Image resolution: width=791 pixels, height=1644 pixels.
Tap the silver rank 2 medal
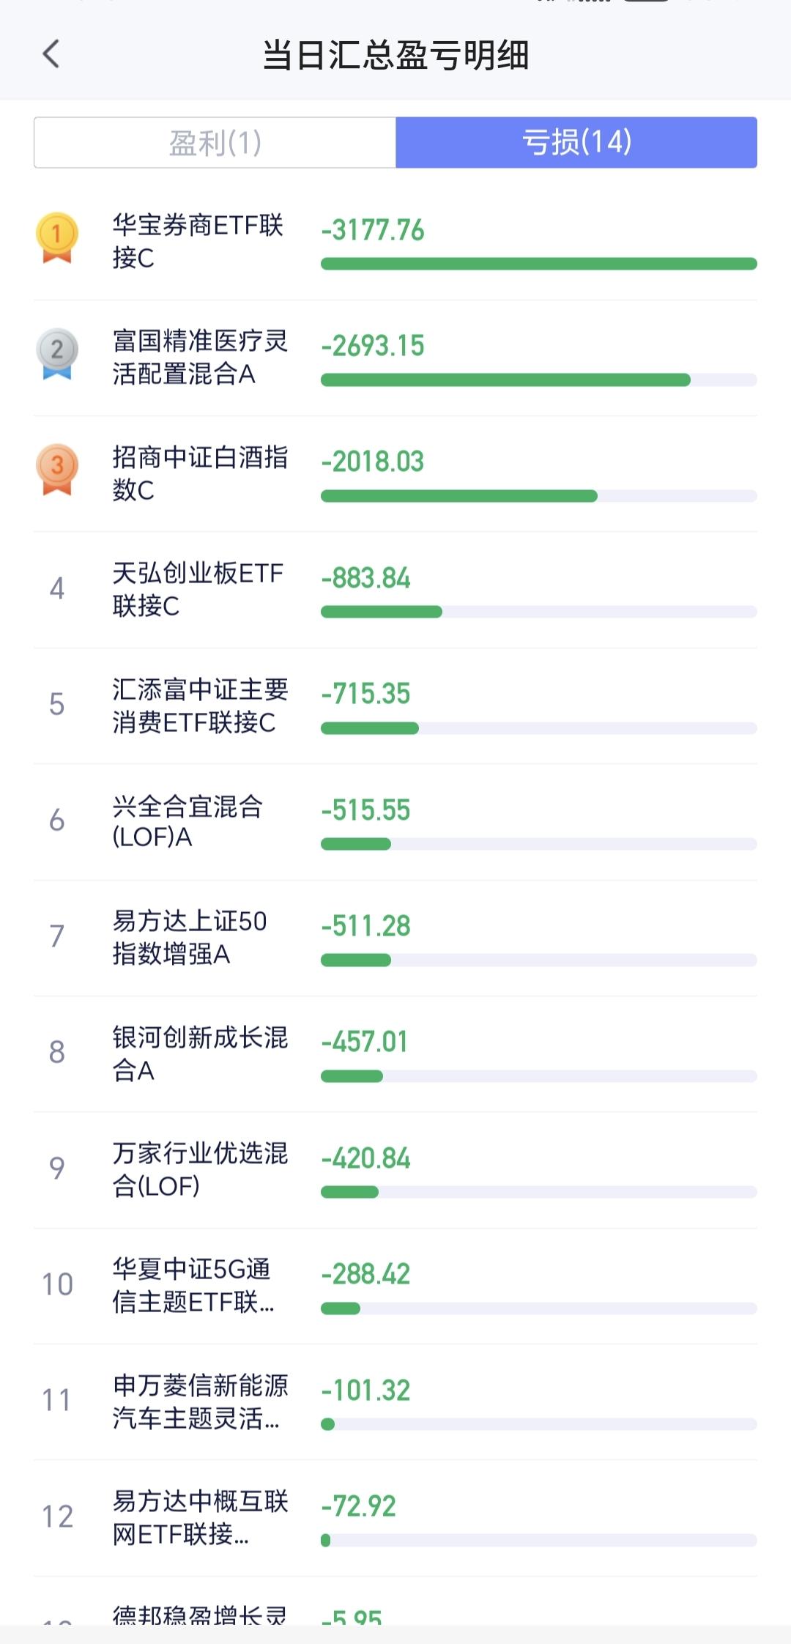click(57, 352)
